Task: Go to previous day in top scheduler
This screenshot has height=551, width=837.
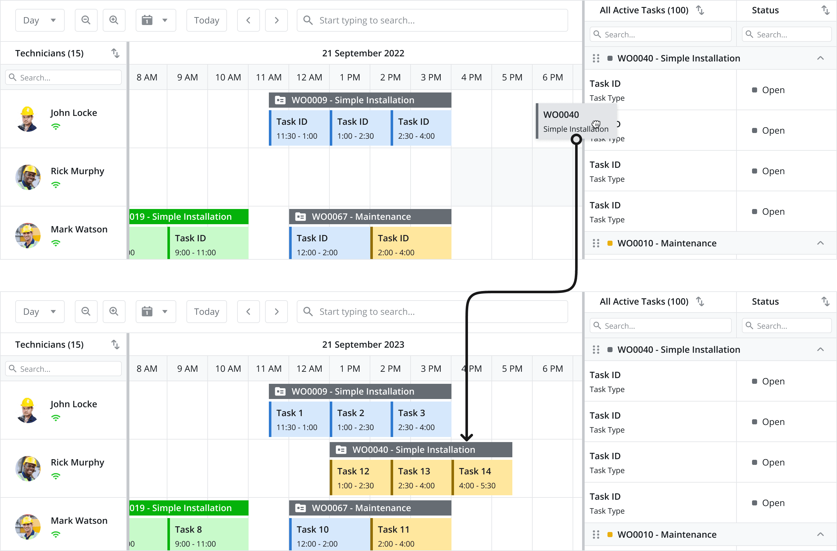Action: click(x=248, y=20)
